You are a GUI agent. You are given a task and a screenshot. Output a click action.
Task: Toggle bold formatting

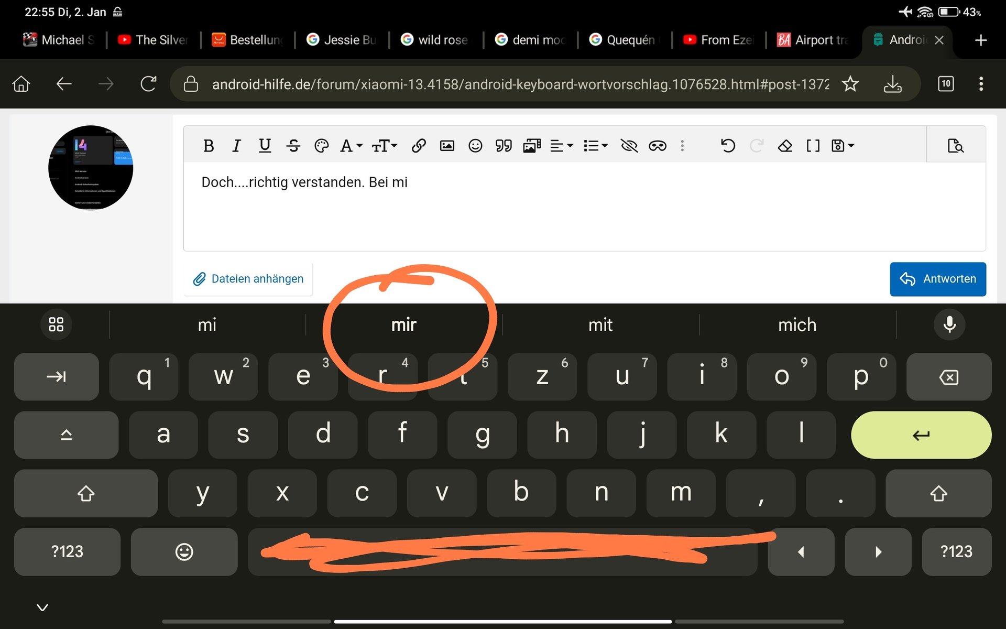pyautogui.click(x=209, y=146)
